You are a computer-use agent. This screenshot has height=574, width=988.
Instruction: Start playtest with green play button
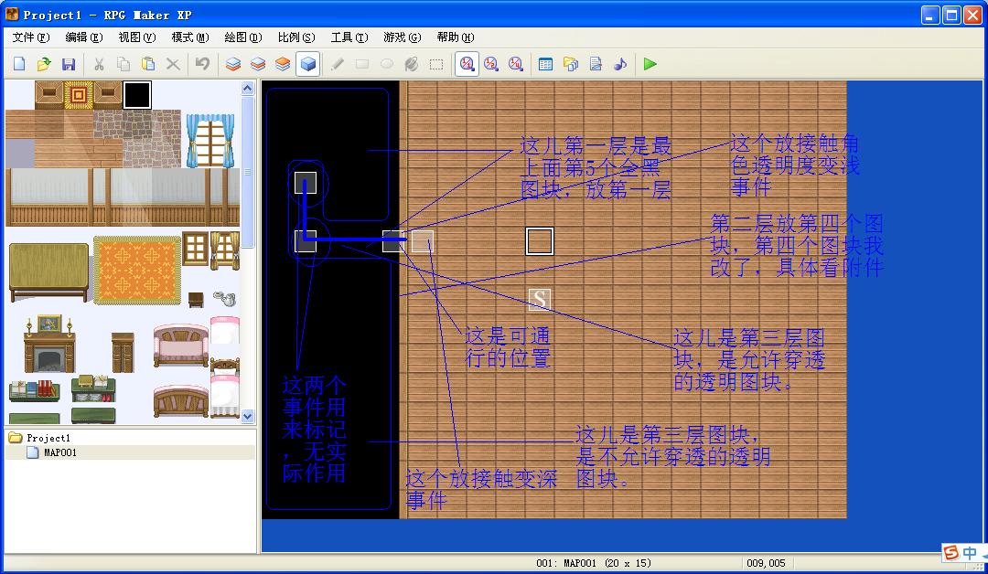[x=650, y=64]
